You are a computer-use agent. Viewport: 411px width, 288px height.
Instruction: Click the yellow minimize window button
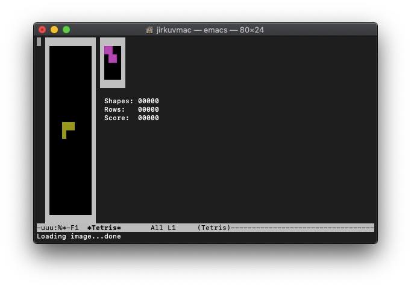coord(54,30)
